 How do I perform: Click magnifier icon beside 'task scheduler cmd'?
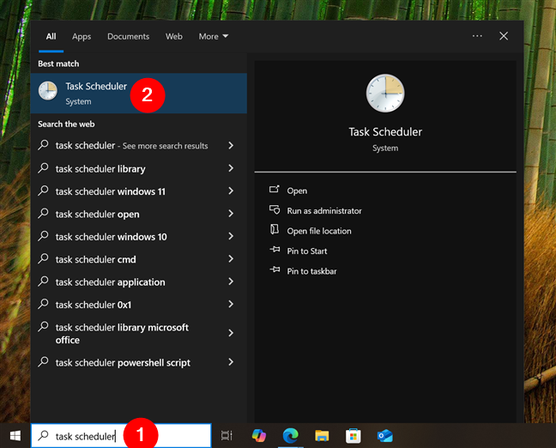click(43, 258)
